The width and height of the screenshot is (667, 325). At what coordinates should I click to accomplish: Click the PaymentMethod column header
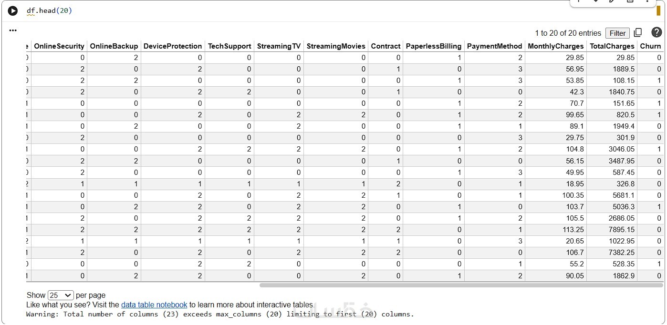[x=494, y=46]
